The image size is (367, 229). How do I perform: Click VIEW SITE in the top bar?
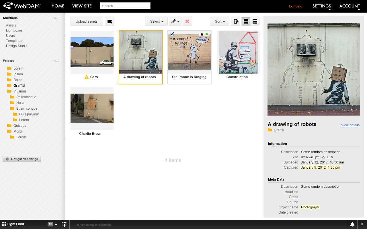click(82, 6)
